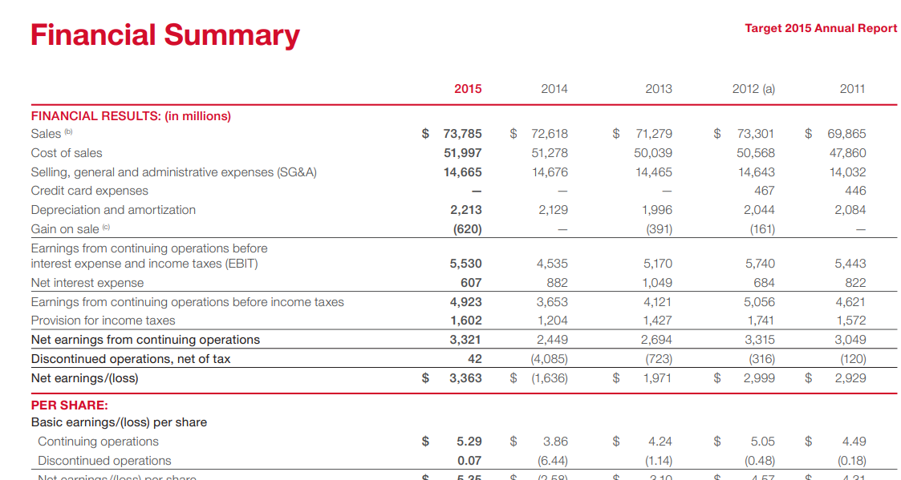This screenshot has width=901, height=480.
Task: Click the 2014 column header
Action: [554, 88]
